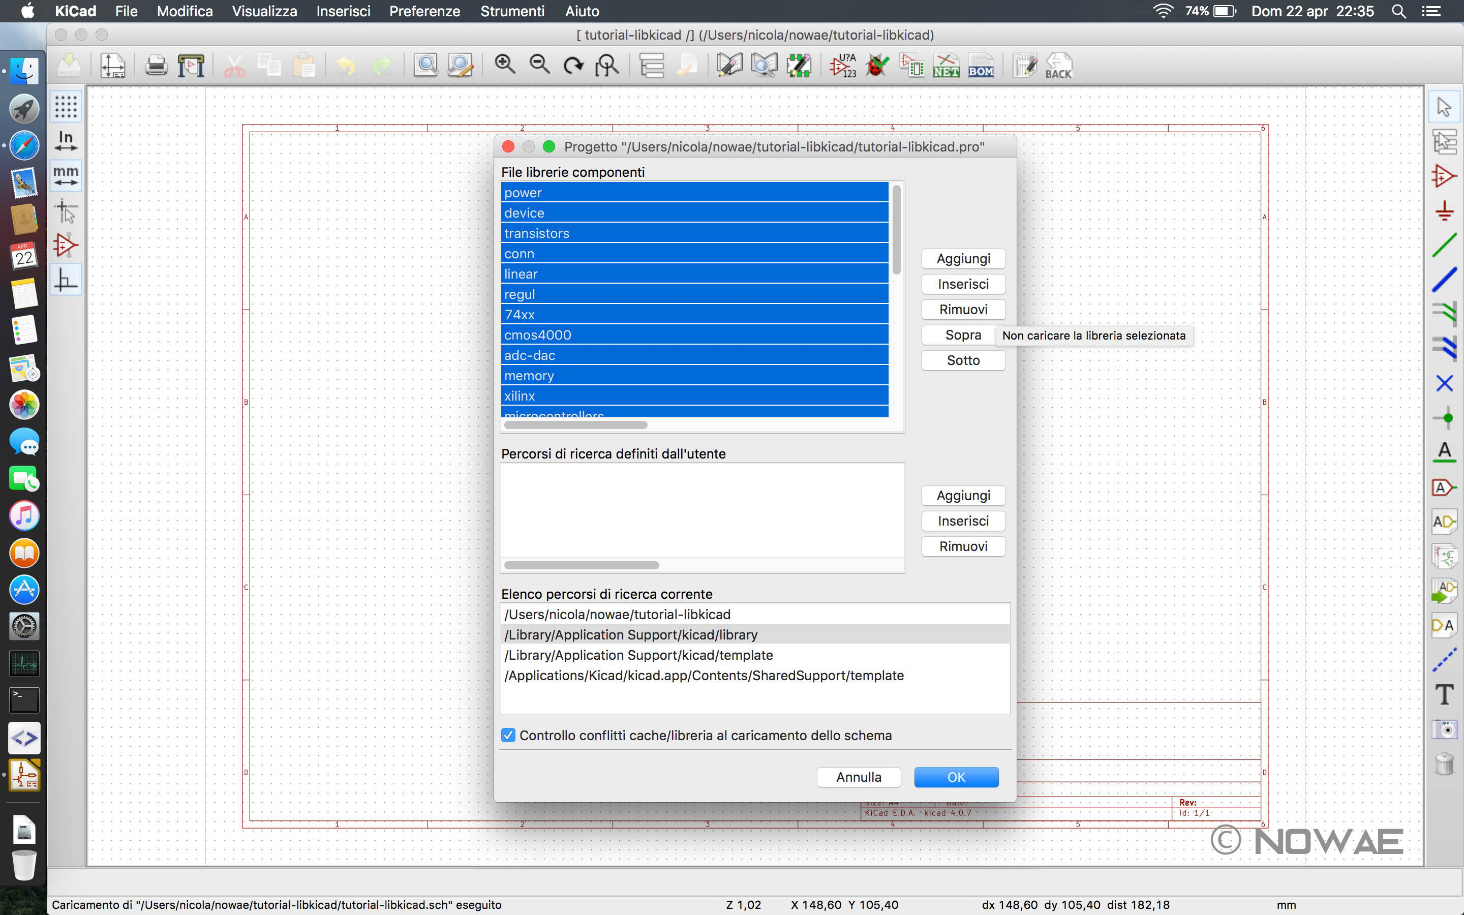The height and width of the screenshot is (915, 1464).
Task: Select the Place net label tool
Action: pos(1444,452)
